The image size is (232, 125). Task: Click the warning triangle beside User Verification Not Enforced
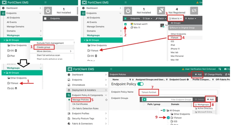[183, 69]
